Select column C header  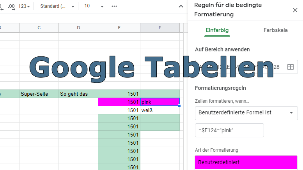pyautogui.click(x=39, y=28)
